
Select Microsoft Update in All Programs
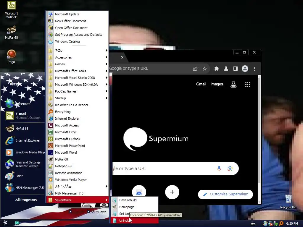coord(78,14)
